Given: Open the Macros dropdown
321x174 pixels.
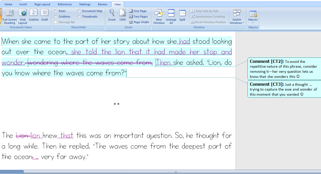Looking at the screenshot, I should 253,17.
